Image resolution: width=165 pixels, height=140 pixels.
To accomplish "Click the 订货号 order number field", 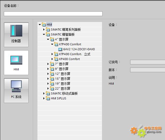I will pos(147,62).
